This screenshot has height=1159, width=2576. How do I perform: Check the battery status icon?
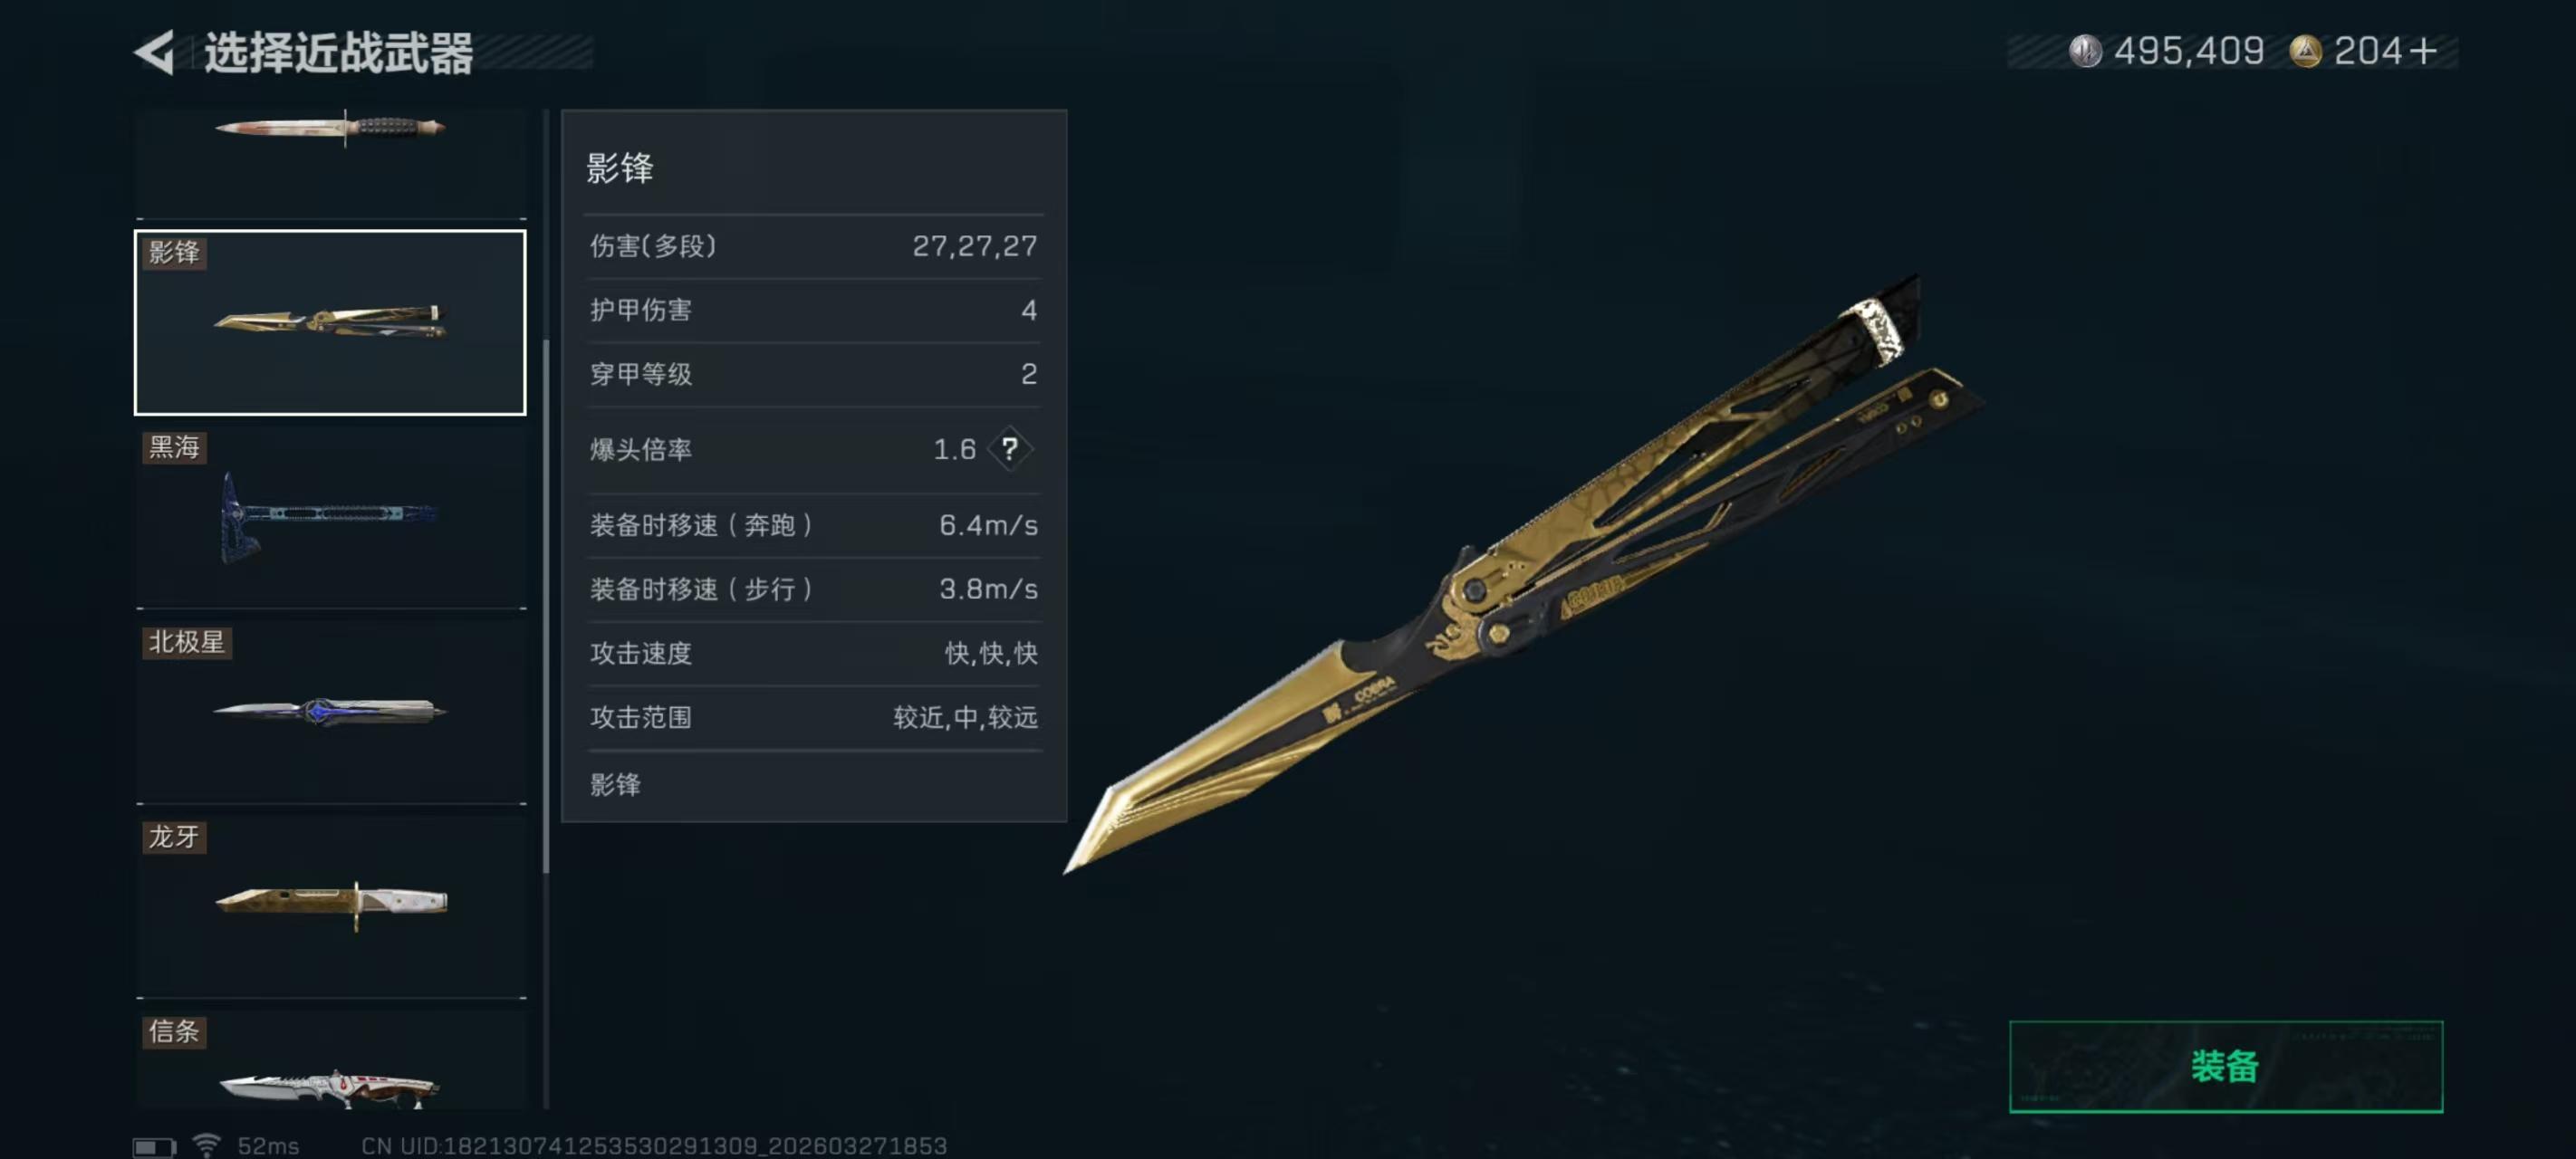click(154, 1146)
